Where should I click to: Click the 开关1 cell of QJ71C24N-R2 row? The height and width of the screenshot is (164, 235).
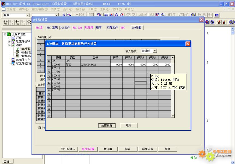point(117,65)
